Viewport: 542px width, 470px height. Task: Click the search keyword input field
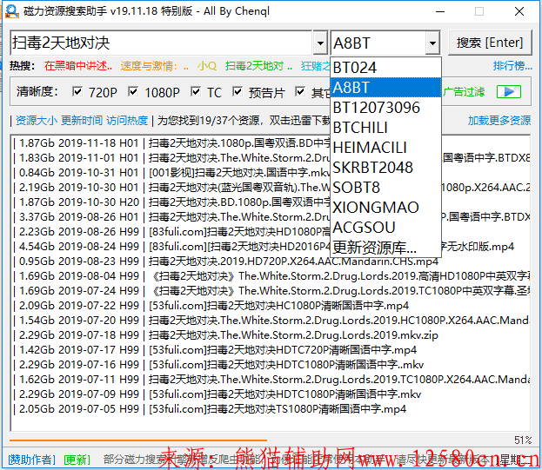point(161,43)
